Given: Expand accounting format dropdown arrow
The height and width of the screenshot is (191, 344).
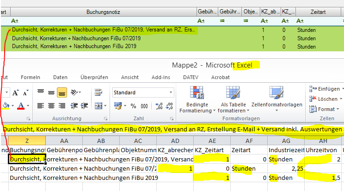Looking at the screenshot, I should point(125,106).
